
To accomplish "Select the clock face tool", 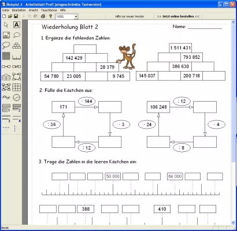I will click(17, 98).
